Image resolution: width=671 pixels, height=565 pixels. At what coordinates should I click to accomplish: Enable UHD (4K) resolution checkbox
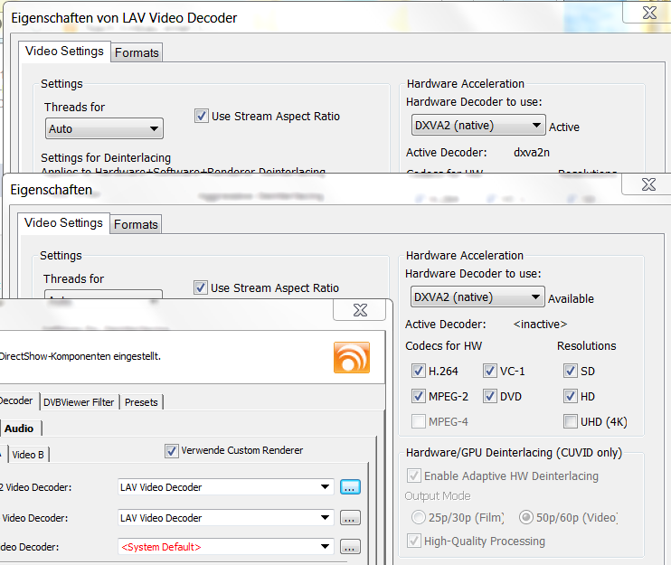[x=570, y=421]
